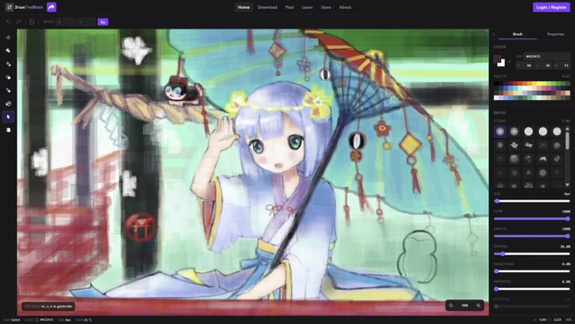
Task: Collapse the right panel with chevron arrow
Action: (x=494, y=34)
